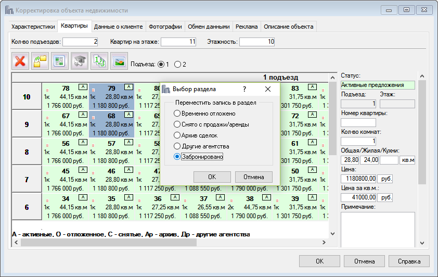Click the 'Этажность' input field
Image resolution: width=438 pixels, height=277 pixels.
coord(257,42)
